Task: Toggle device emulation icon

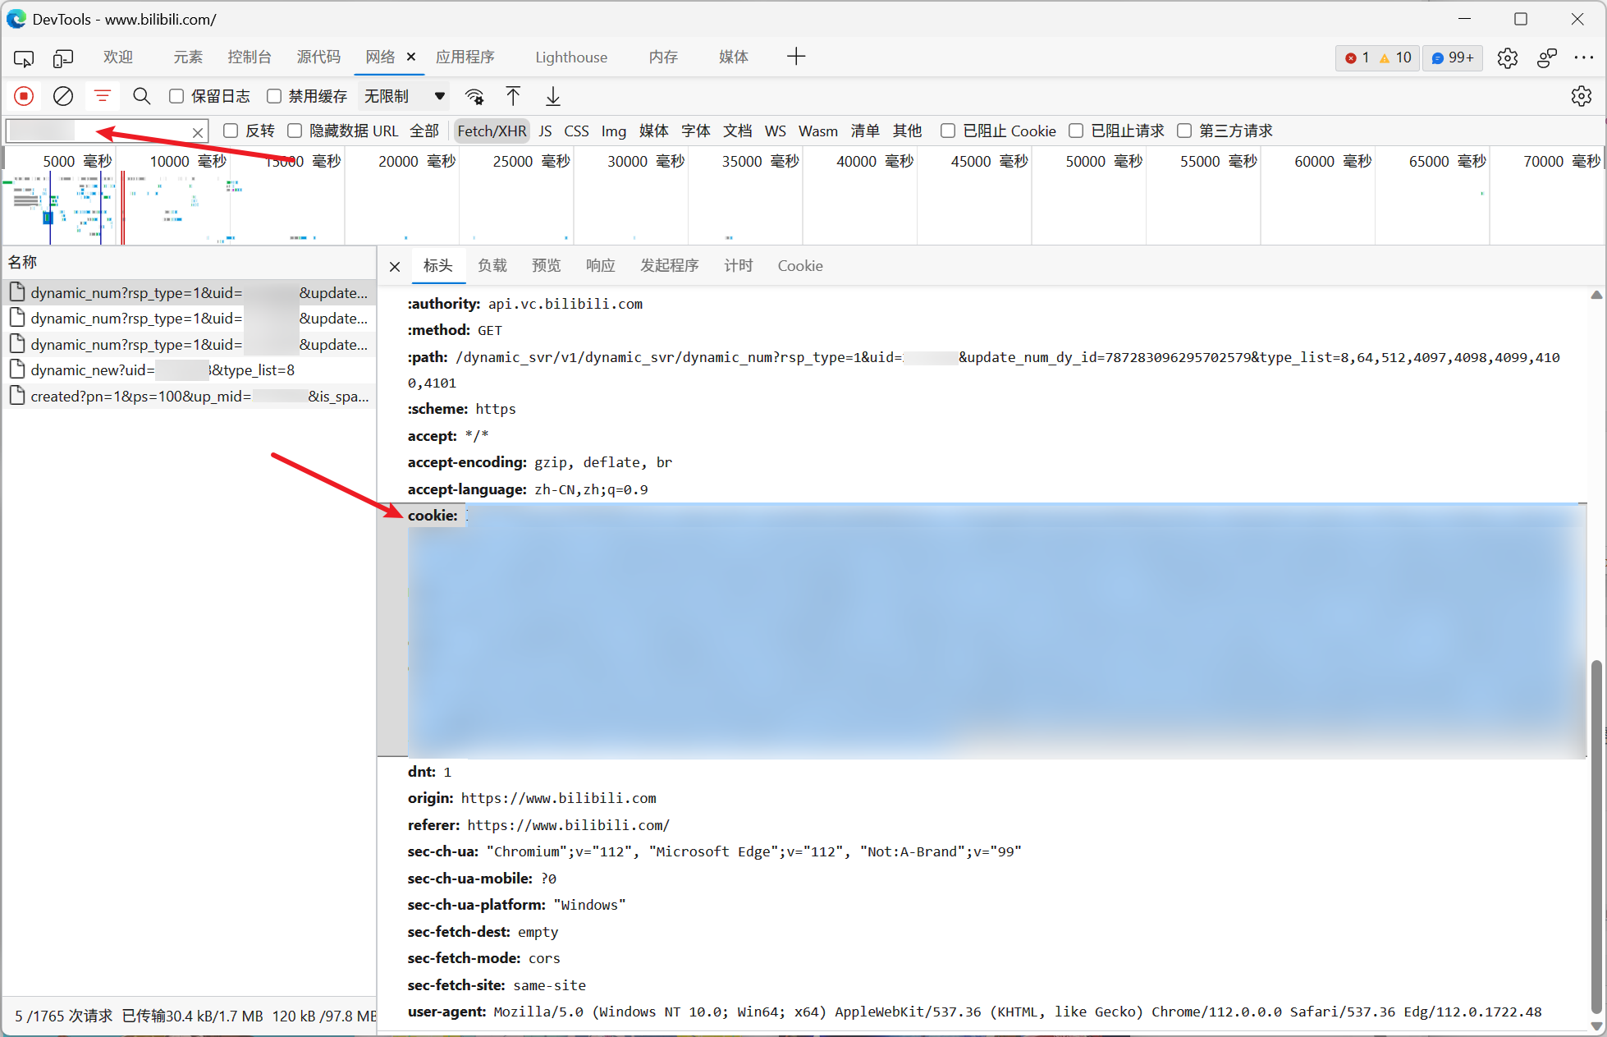Action: (x=63, y=57)
